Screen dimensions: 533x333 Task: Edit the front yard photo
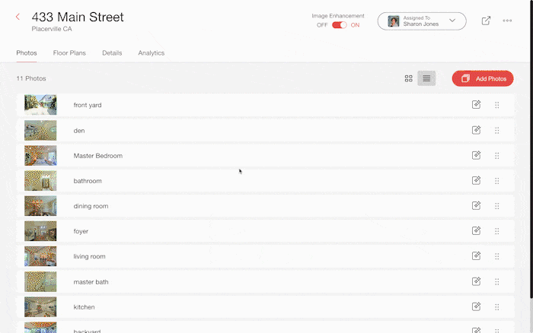click(x=476, y=105)
